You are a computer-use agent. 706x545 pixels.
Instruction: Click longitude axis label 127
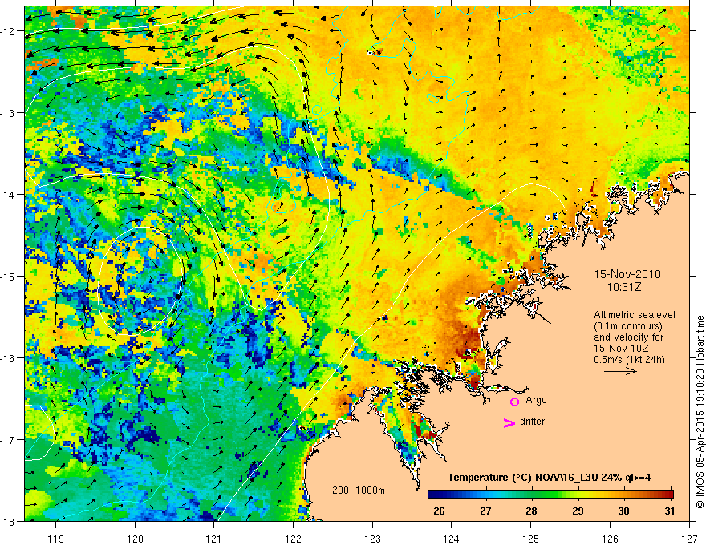pyautogui.click(x=689, y=539)
